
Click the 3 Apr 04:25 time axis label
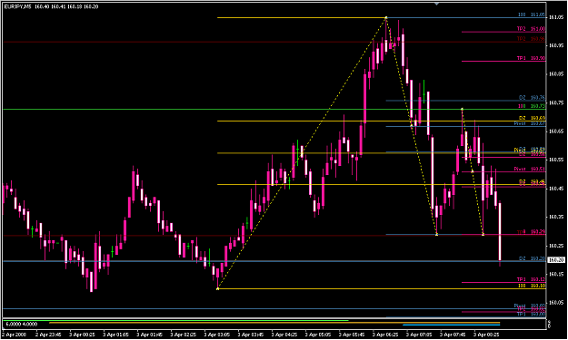[284, 335]
